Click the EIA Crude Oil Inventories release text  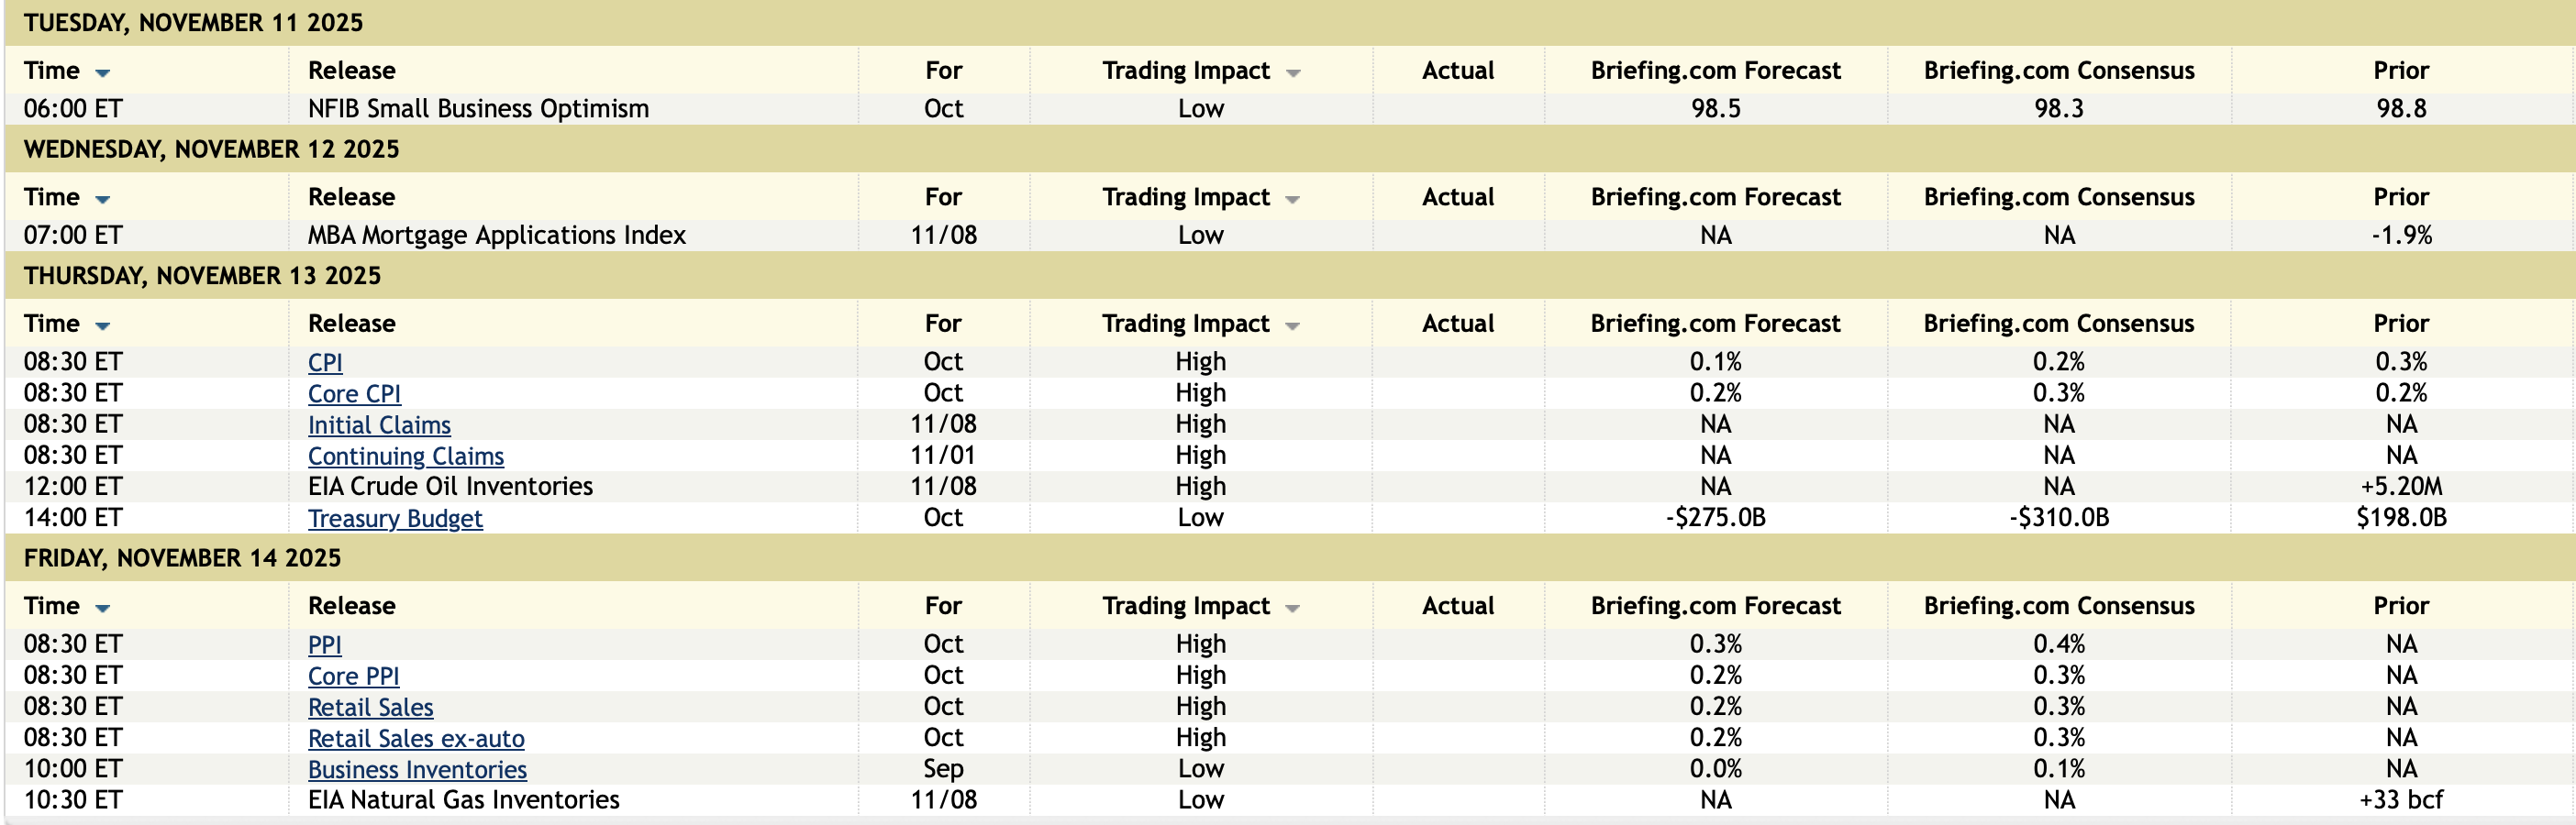[x=450, y=487]
